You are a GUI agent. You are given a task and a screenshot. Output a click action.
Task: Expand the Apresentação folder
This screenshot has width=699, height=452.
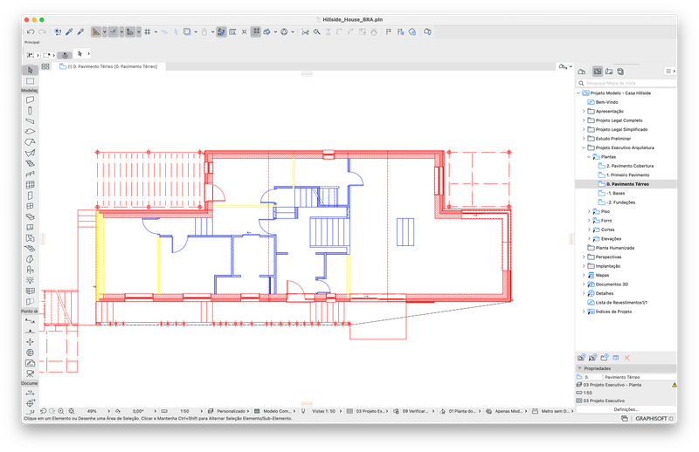click(x=584, y=112)
